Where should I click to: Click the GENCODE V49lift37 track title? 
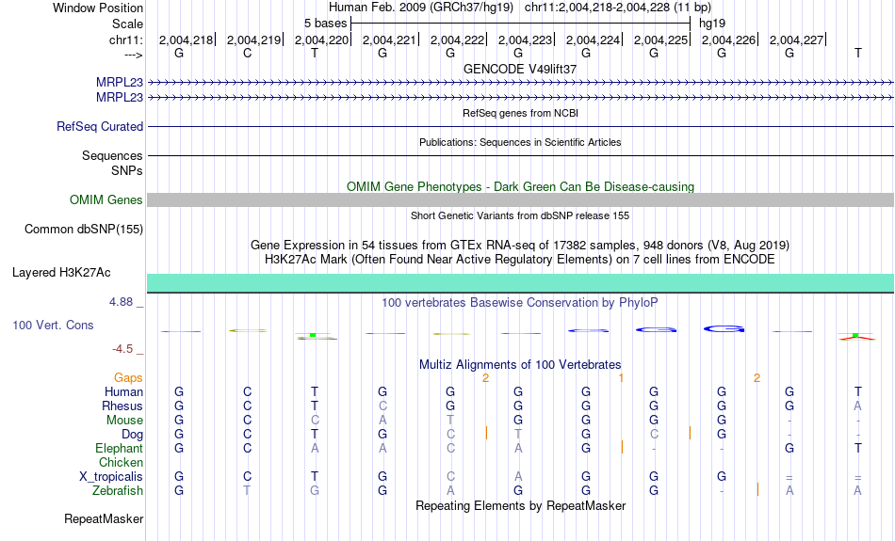pyautogui.click(x=520, y=69)
